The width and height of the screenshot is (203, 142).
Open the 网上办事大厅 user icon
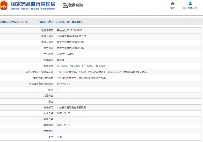pyautogui.click(x=190, y=4)
